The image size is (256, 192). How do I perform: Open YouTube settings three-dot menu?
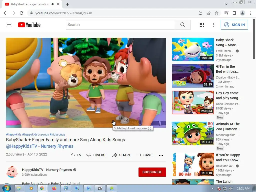click(x=213, y=25)
